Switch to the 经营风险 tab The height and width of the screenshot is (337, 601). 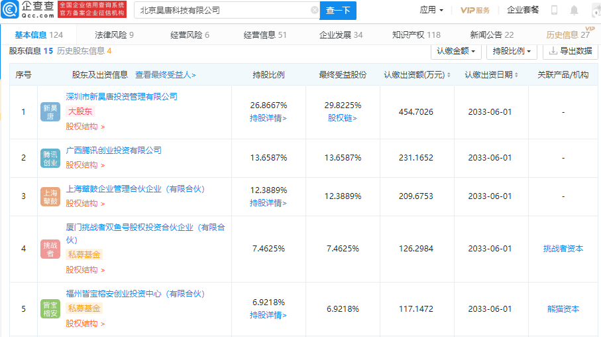190,35
